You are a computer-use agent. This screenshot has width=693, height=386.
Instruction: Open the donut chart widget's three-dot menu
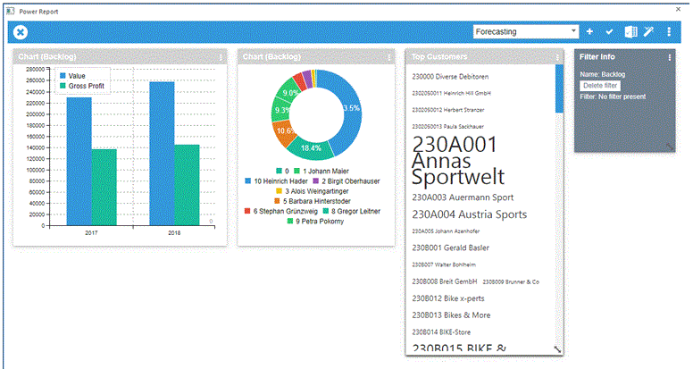point(388,57)
